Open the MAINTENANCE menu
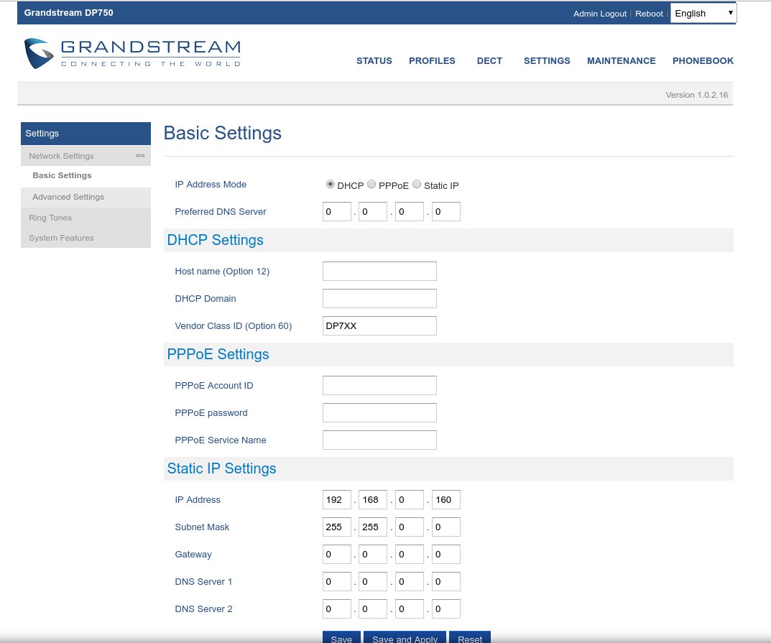The image size is (771, 643). click(621, 61)
